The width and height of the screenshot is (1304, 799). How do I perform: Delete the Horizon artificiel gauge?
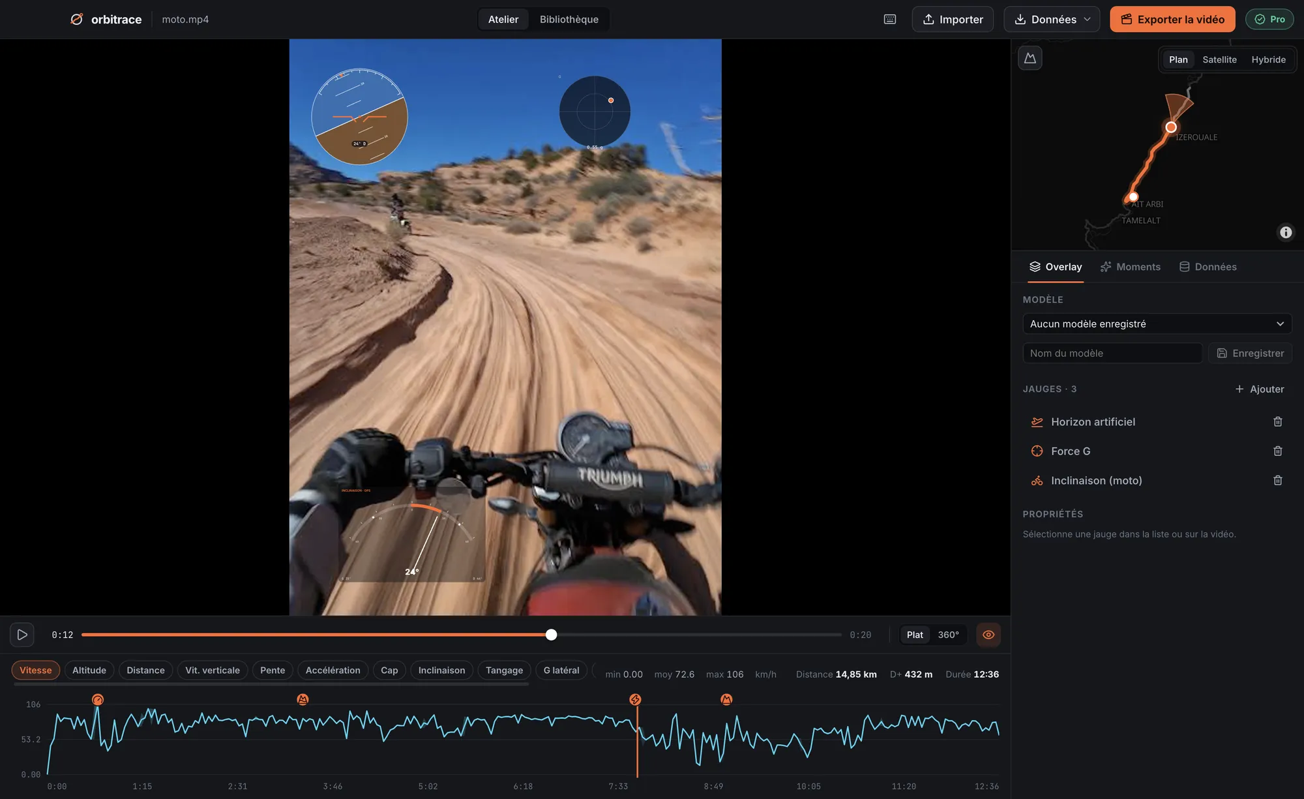coord(1277,421)
